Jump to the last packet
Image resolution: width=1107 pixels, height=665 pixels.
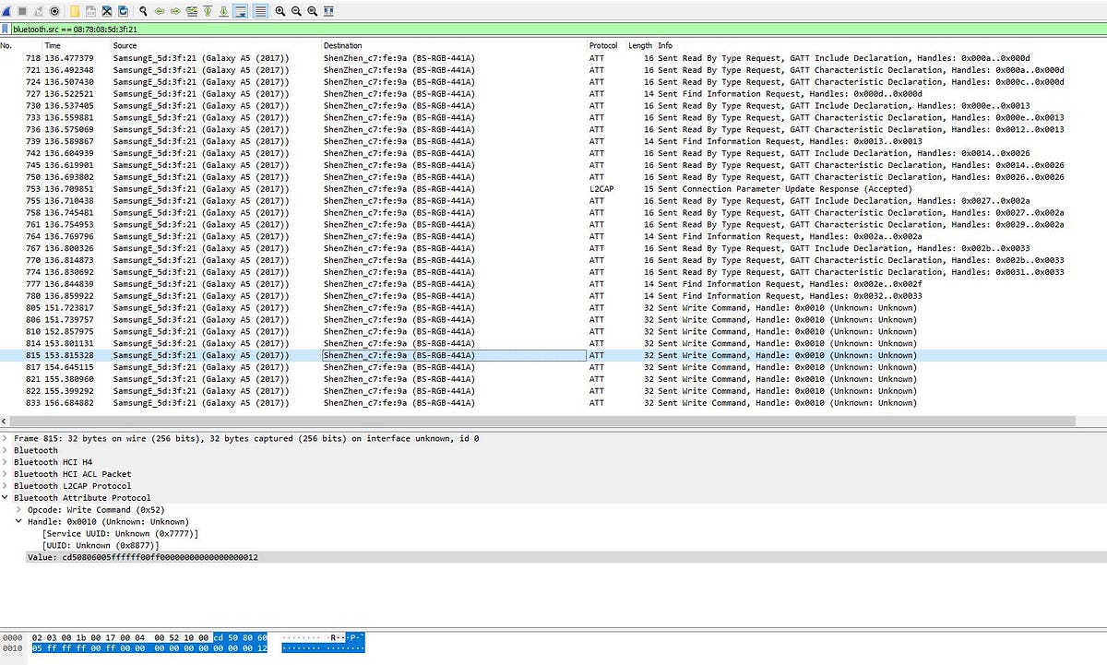(x=222, y=11)
